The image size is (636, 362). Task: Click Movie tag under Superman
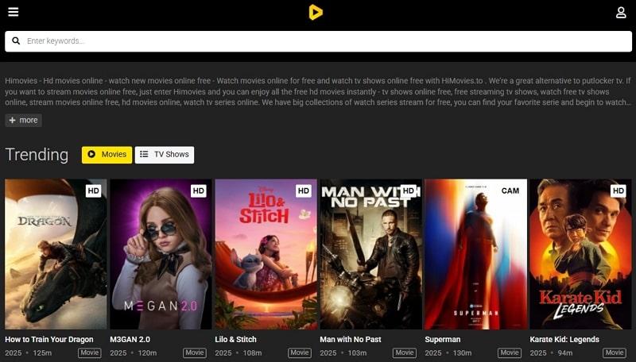[510, 352]
